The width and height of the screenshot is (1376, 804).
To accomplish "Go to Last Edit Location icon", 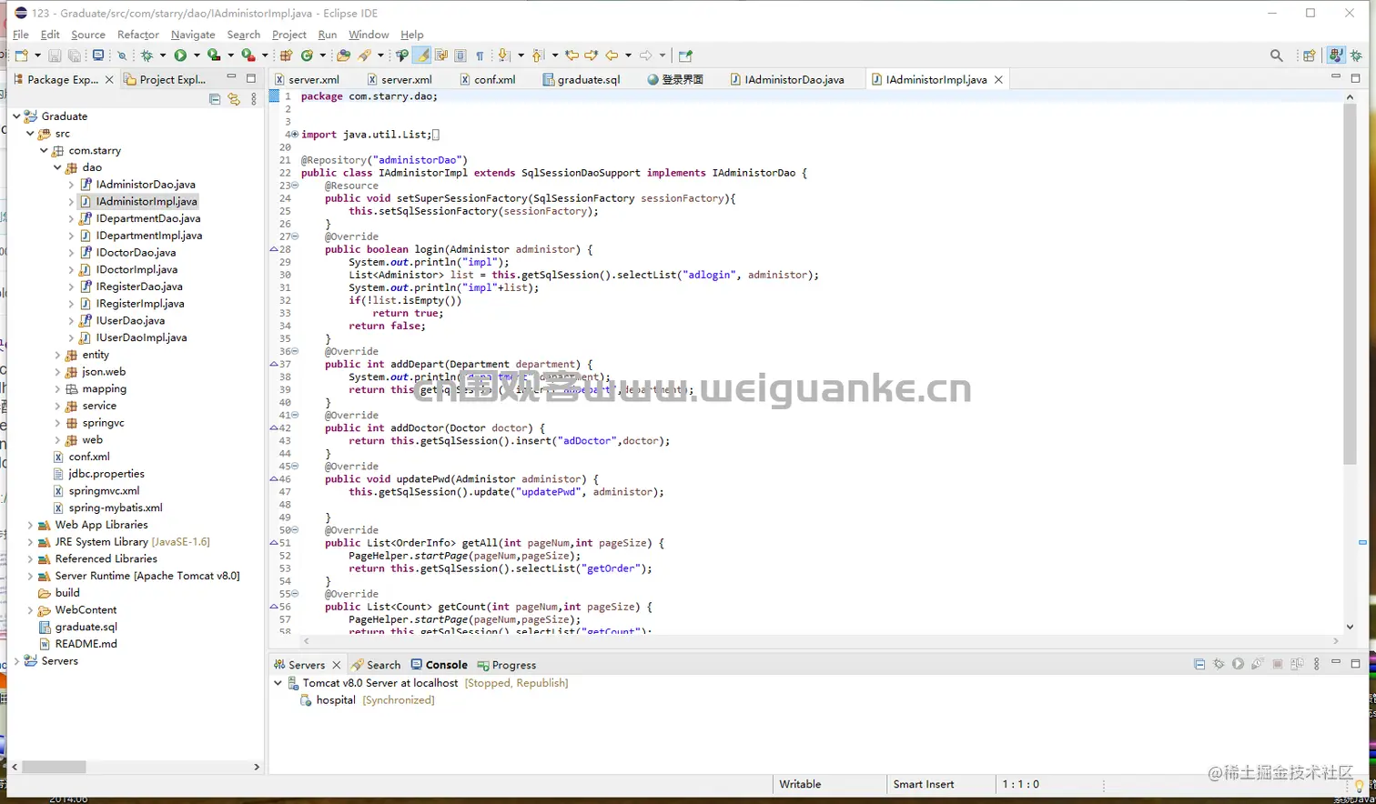I will point(572,55).
